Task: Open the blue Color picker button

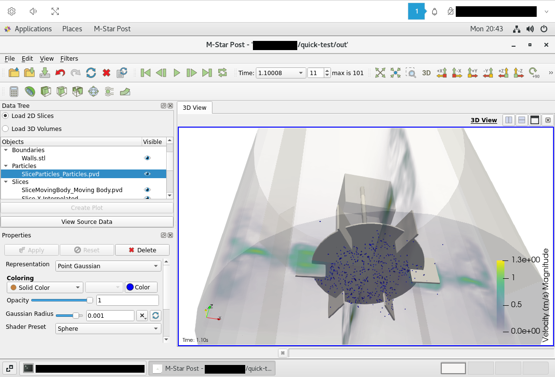Action: coord(141,287)
